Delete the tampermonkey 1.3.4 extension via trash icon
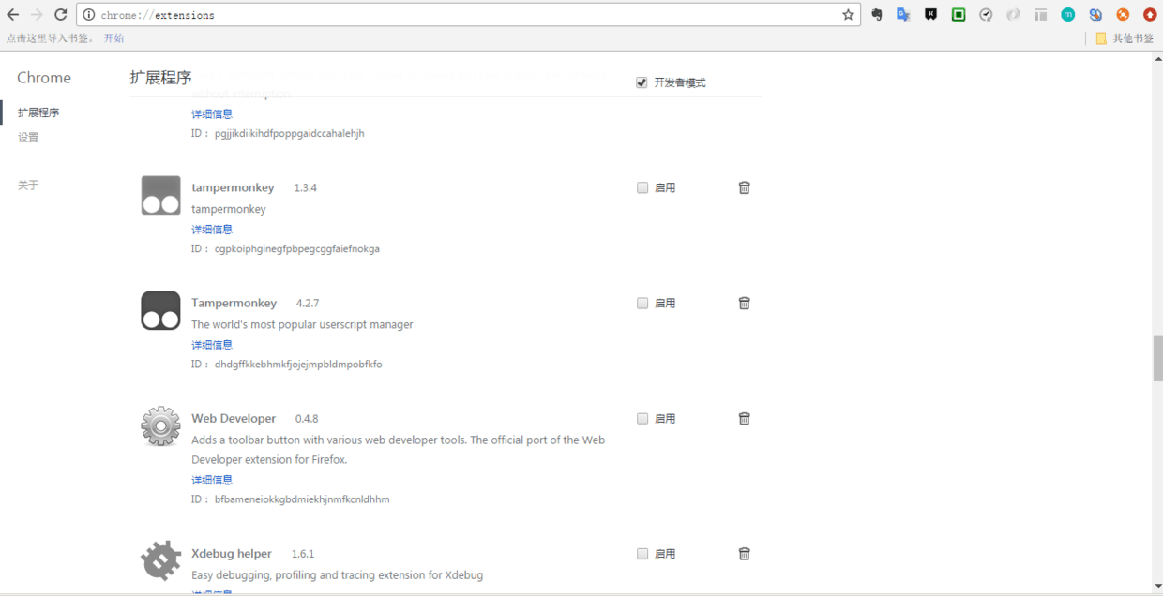 (x=744, y=187)
